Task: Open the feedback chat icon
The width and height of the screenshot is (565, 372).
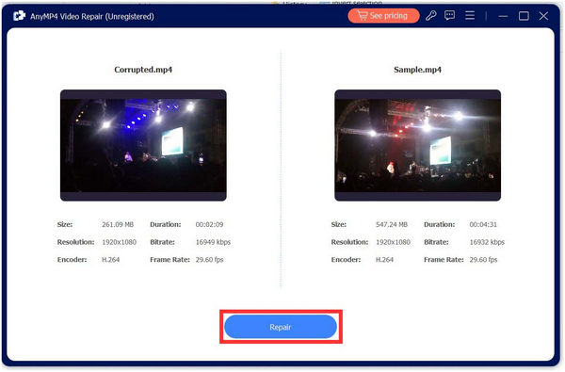Action: click(450, 15)
